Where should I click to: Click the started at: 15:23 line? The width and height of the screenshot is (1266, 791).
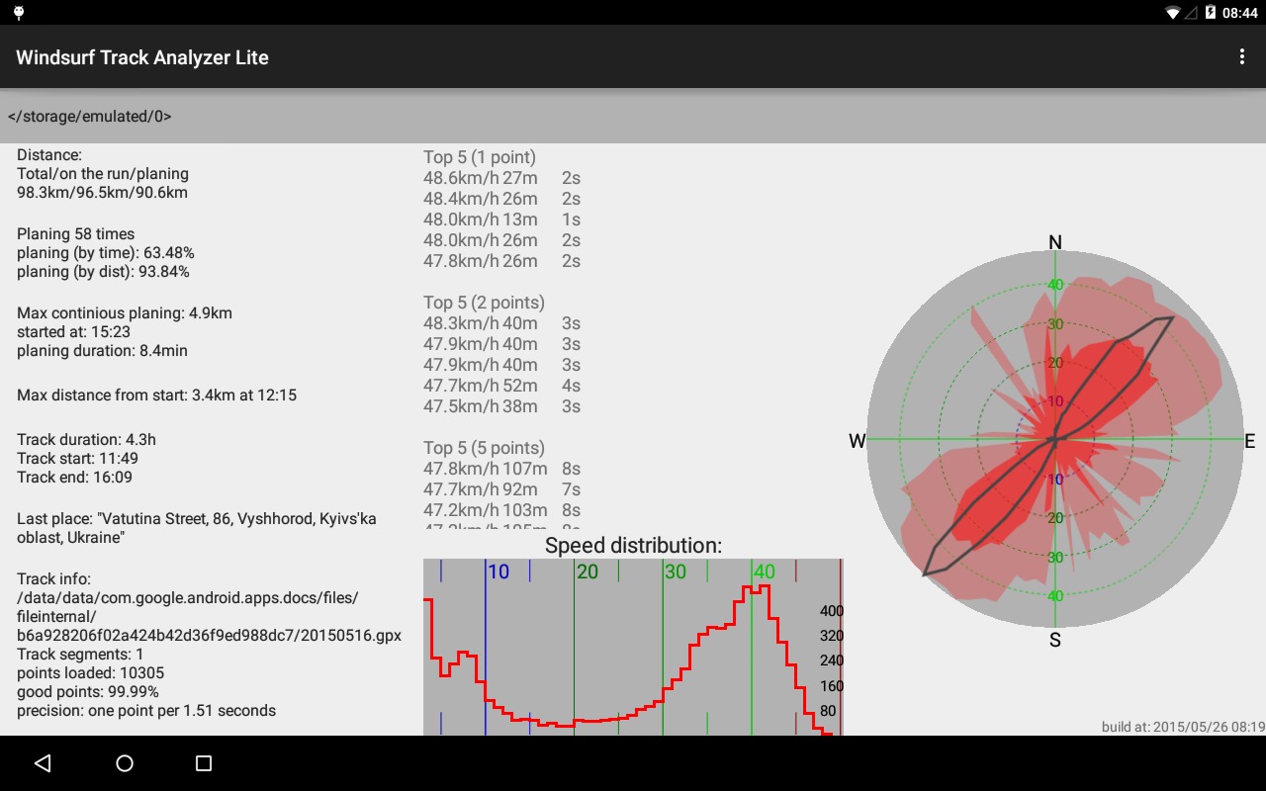pyautogui.click(x=73, y=332)
